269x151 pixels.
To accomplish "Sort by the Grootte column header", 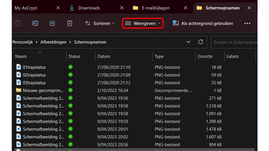I will [x=205, y=56].
